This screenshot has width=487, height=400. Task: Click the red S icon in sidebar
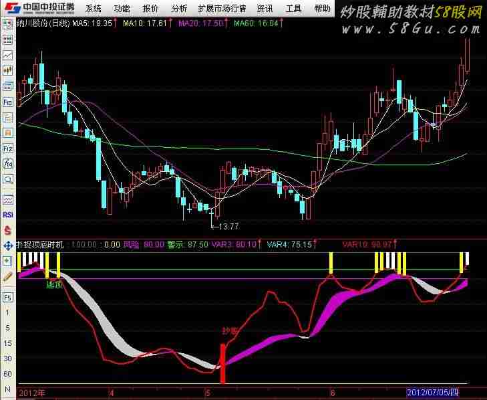click(x=8, y=231)
